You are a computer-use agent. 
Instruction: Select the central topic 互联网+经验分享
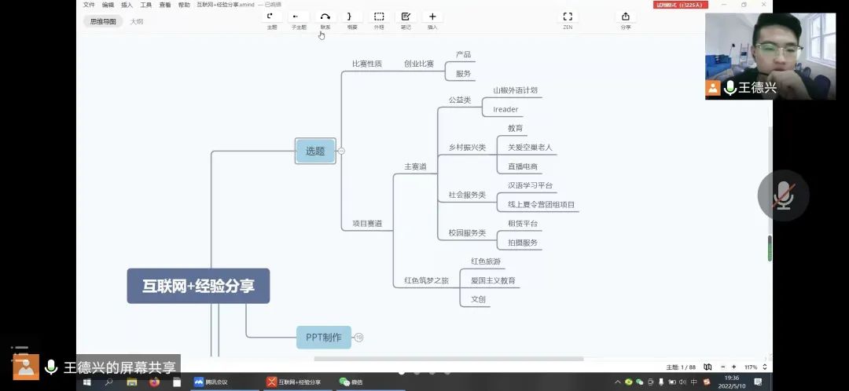(198, 286)
